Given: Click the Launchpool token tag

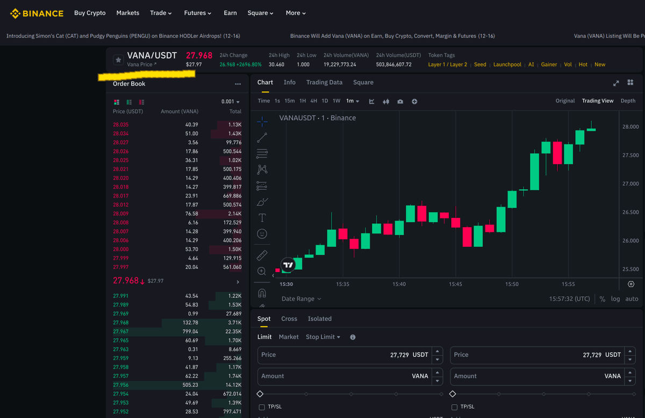Looking at the screenshot, I should [507, 64].
